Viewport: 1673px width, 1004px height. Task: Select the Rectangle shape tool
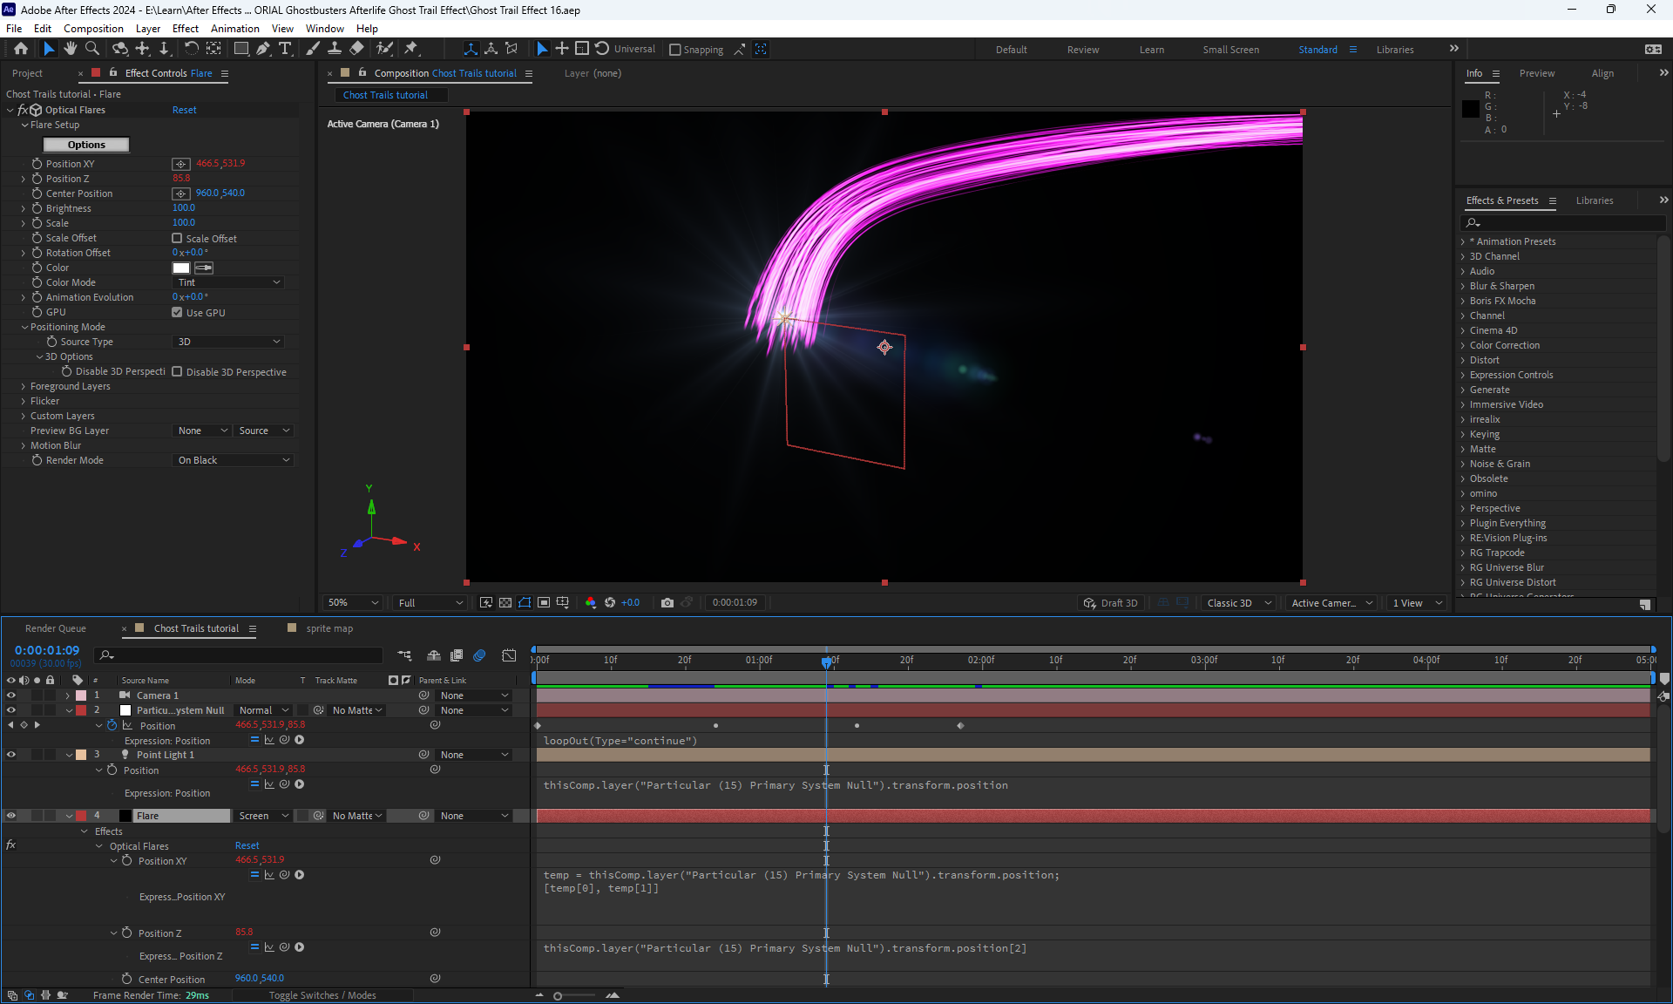pos(241,49)
